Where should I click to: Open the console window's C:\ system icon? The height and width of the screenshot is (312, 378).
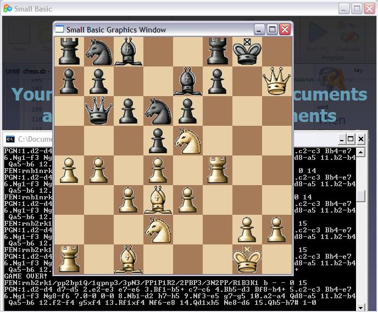click(x=10, y=140)
